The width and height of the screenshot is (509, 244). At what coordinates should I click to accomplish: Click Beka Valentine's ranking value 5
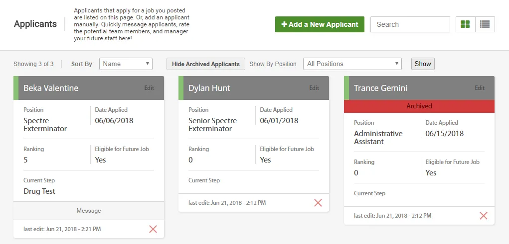click(x=25, y=160)
